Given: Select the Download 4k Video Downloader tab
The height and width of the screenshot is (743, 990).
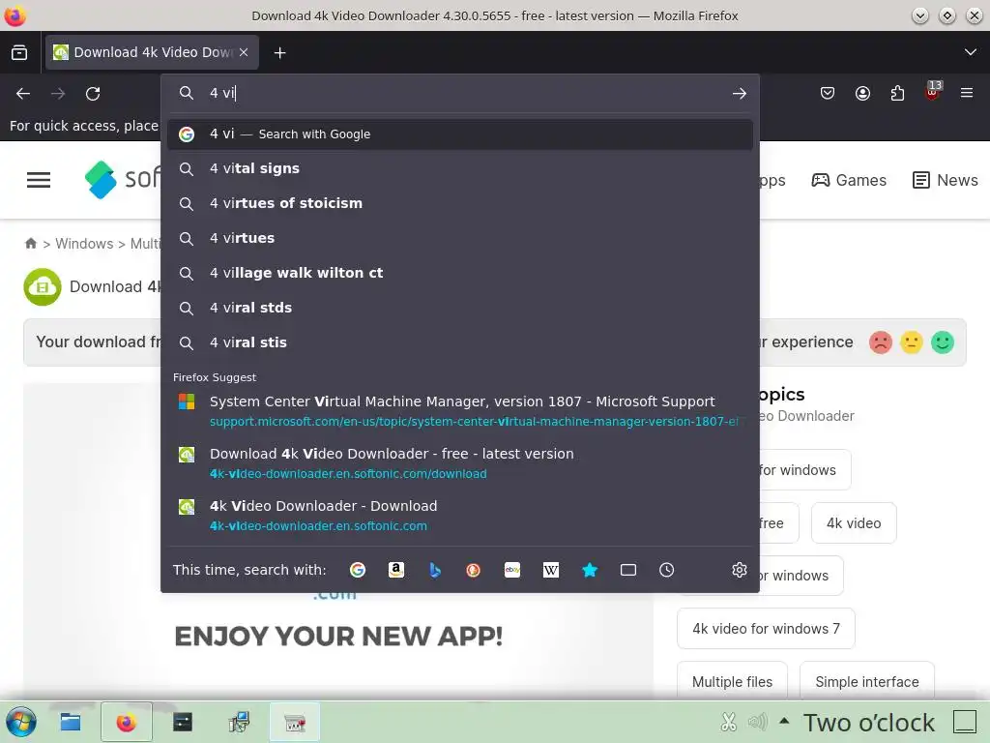Looking at the screenshot, I should coord(152,52).
